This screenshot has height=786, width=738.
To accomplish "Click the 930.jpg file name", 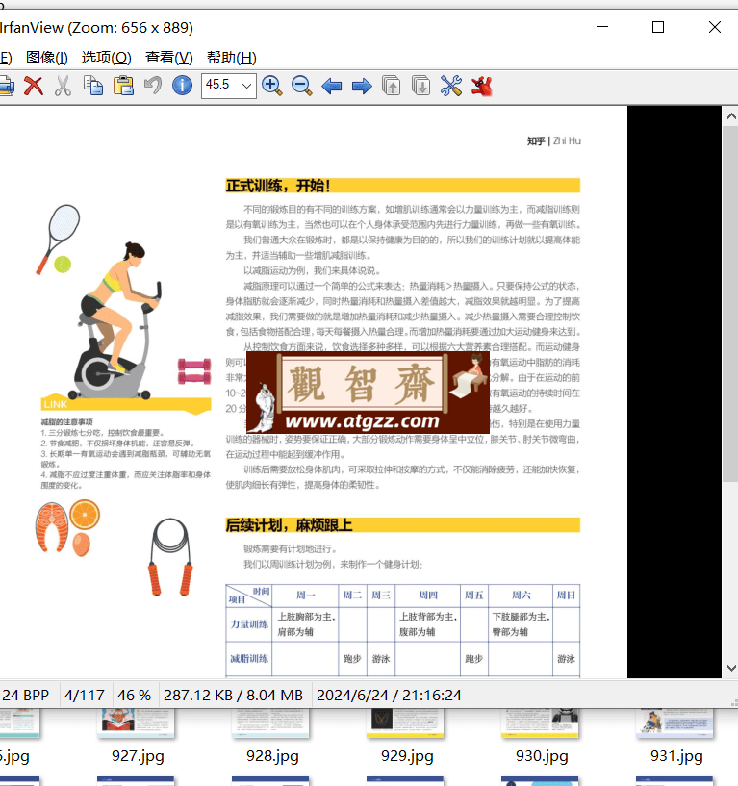I will (x=542, y=756).
